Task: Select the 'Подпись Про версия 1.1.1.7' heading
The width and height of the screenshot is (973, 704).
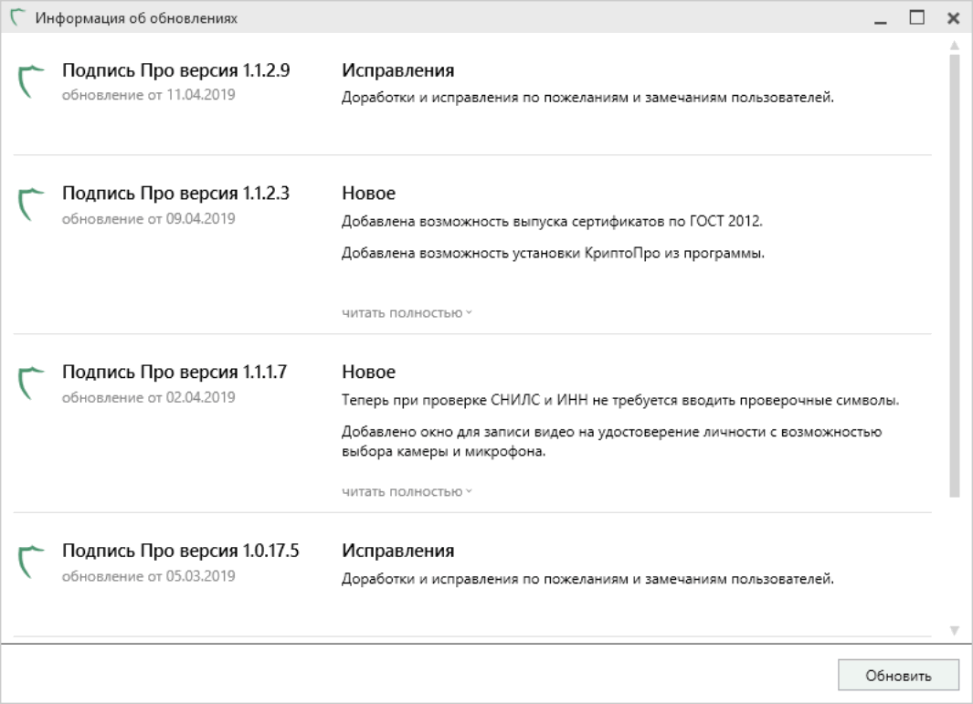Action: pos(175,372)
